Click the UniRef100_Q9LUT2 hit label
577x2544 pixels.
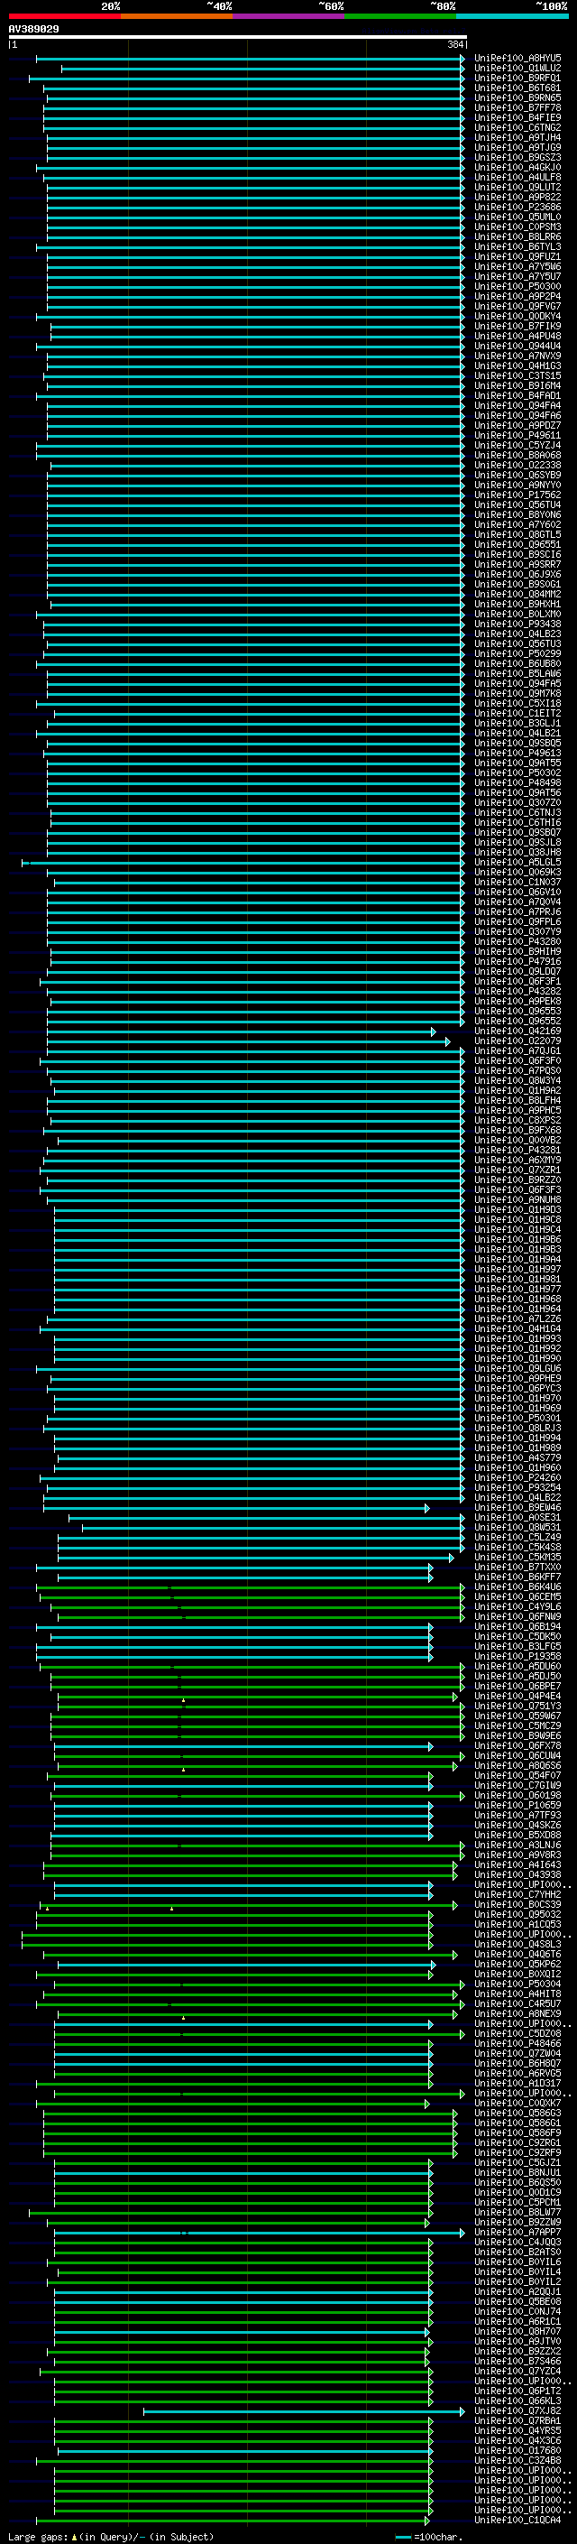[x=517, y=188]
